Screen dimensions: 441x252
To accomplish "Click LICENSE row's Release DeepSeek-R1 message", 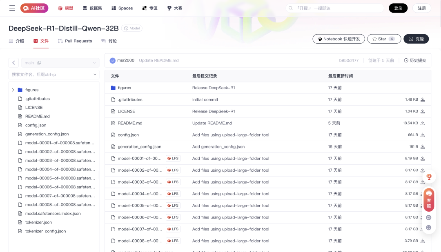I will pos(214,112).
